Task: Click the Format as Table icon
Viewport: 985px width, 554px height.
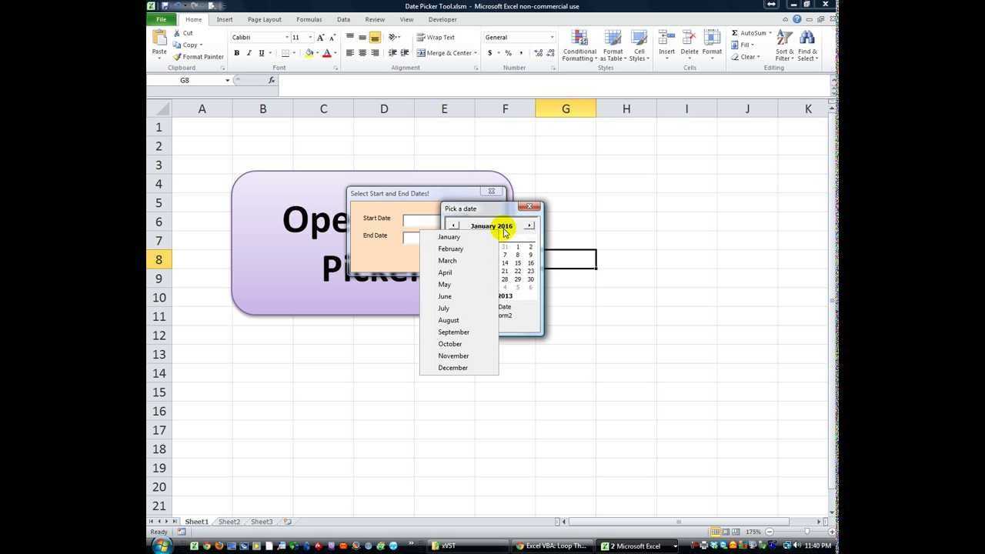Action: tap(613, 38)
